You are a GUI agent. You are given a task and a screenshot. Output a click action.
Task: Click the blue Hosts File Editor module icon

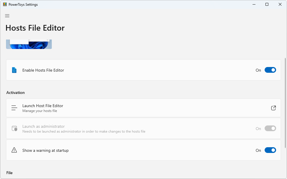pyautogui.click(x=14, y=70)
